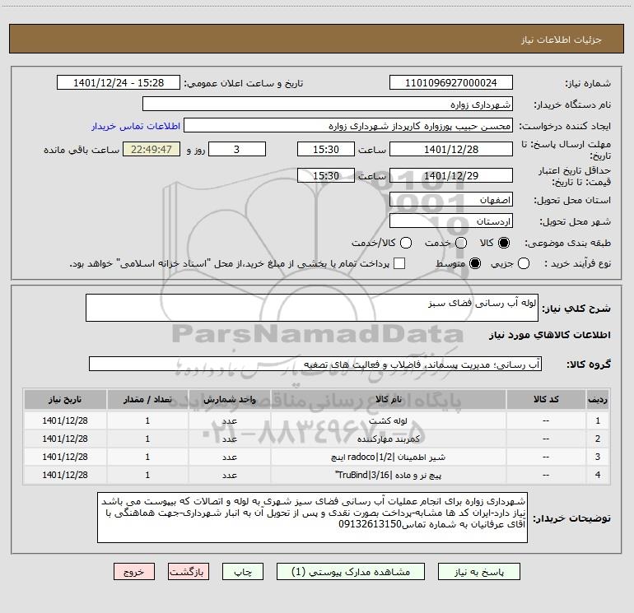Select item row پیچ نر و ماده TruBind 3/16

coord(317,475)
